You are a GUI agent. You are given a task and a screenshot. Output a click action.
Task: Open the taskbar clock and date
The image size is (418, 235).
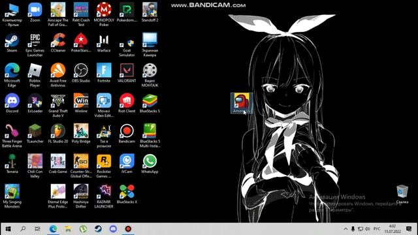[393, 229]
